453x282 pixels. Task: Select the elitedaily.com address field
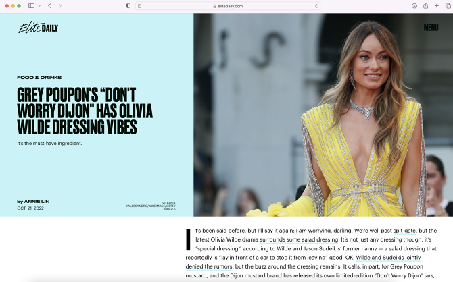point(228,6)
